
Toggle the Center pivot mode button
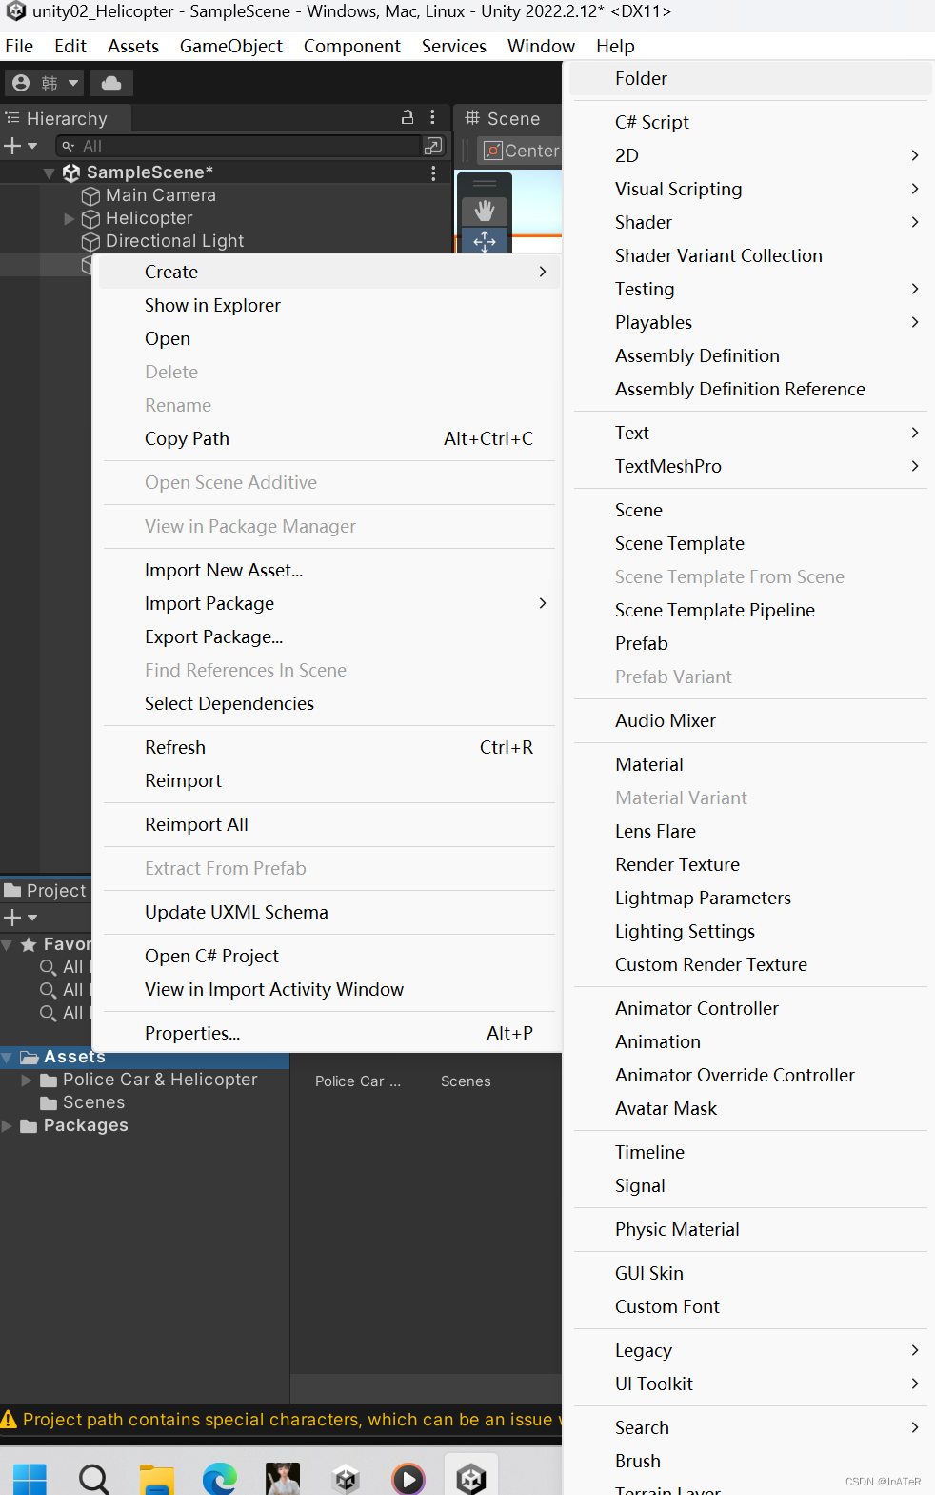[521, 151]
